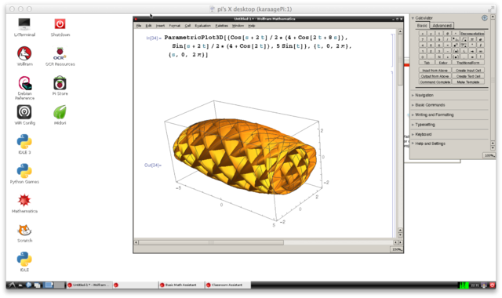Open the Mathematica desktop icon
Image resolution: width=502 pixels, height=298 pixels.
[24, 203]
